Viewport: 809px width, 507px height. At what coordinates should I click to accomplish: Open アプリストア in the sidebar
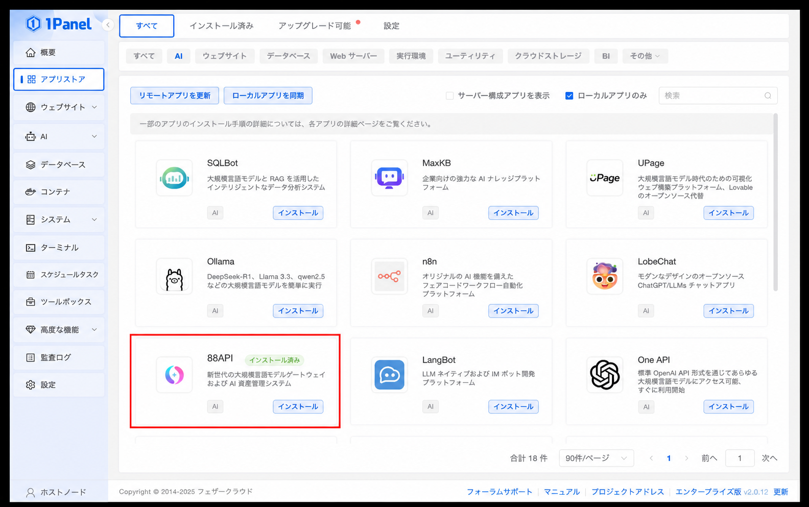point(59,79)
